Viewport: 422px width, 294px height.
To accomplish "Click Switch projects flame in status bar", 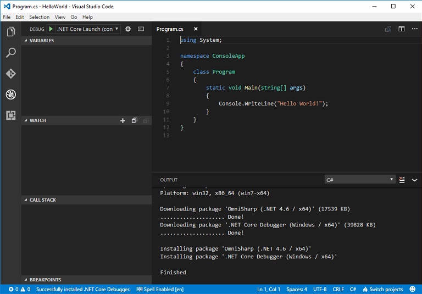I will (382, 290).
